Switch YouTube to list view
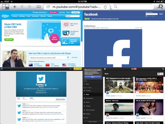This screenshot has width=165, height=124. [162, 74]
